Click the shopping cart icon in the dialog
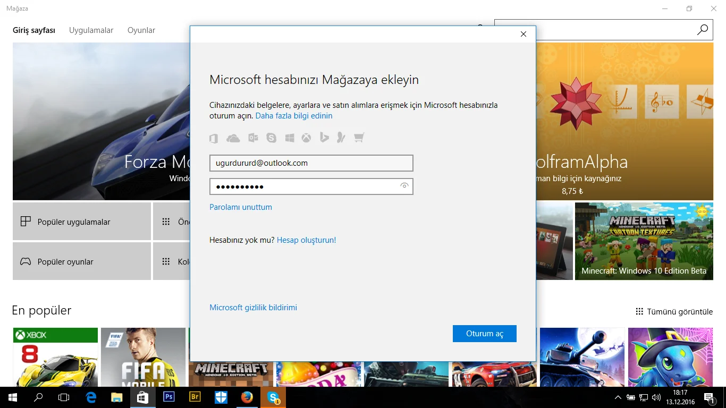726x408 pixels. [x=359, y=138]
